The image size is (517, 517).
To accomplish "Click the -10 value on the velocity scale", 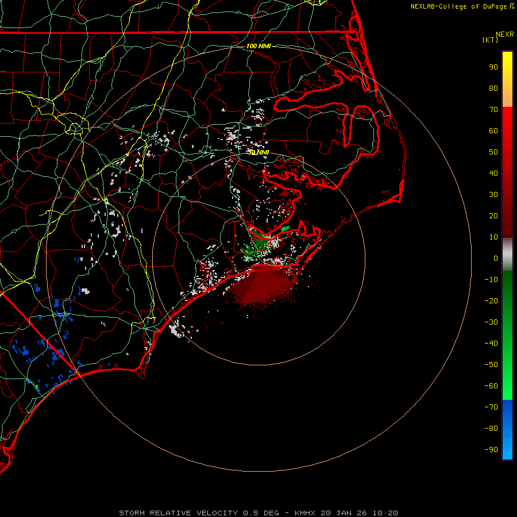I will click(x=491, y=280).
